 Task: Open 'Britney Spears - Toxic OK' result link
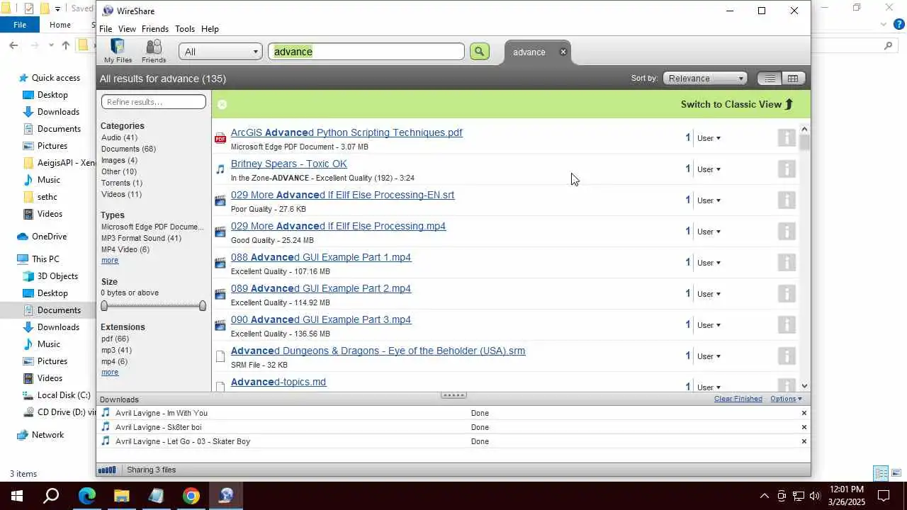(288, 164)
